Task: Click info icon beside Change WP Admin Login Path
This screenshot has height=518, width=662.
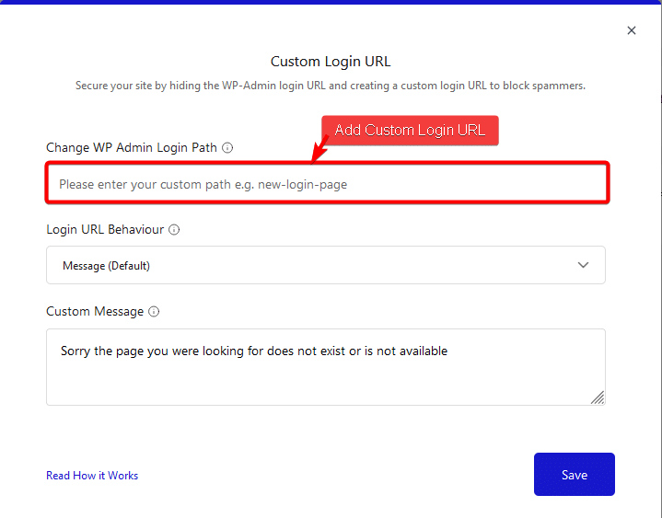Action: pyautogui.click(x=227, y=147)
